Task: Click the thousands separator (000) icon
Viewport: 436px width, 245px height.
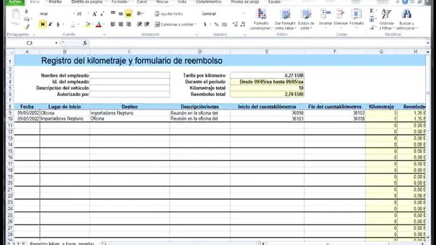Action: 224,24
